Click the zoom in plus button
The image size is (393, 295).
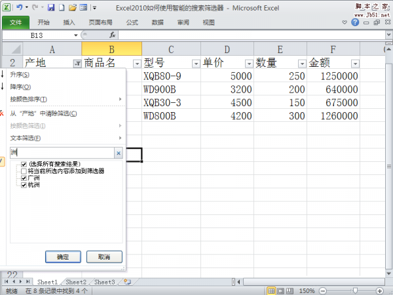379,291
